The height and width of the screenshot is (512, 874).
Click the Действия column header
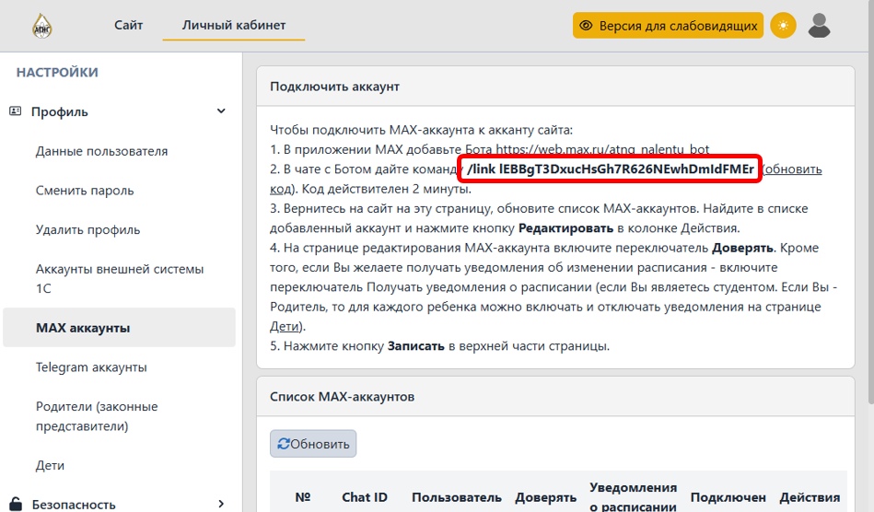(810, 497)
